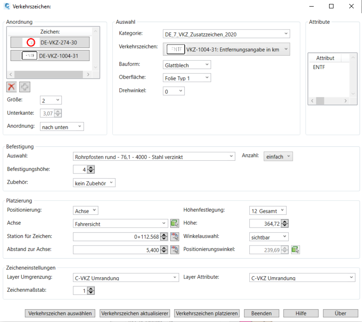Click the pick-station icon beside Station für Zeichen

pyautogui.click(x=175, y=237)
